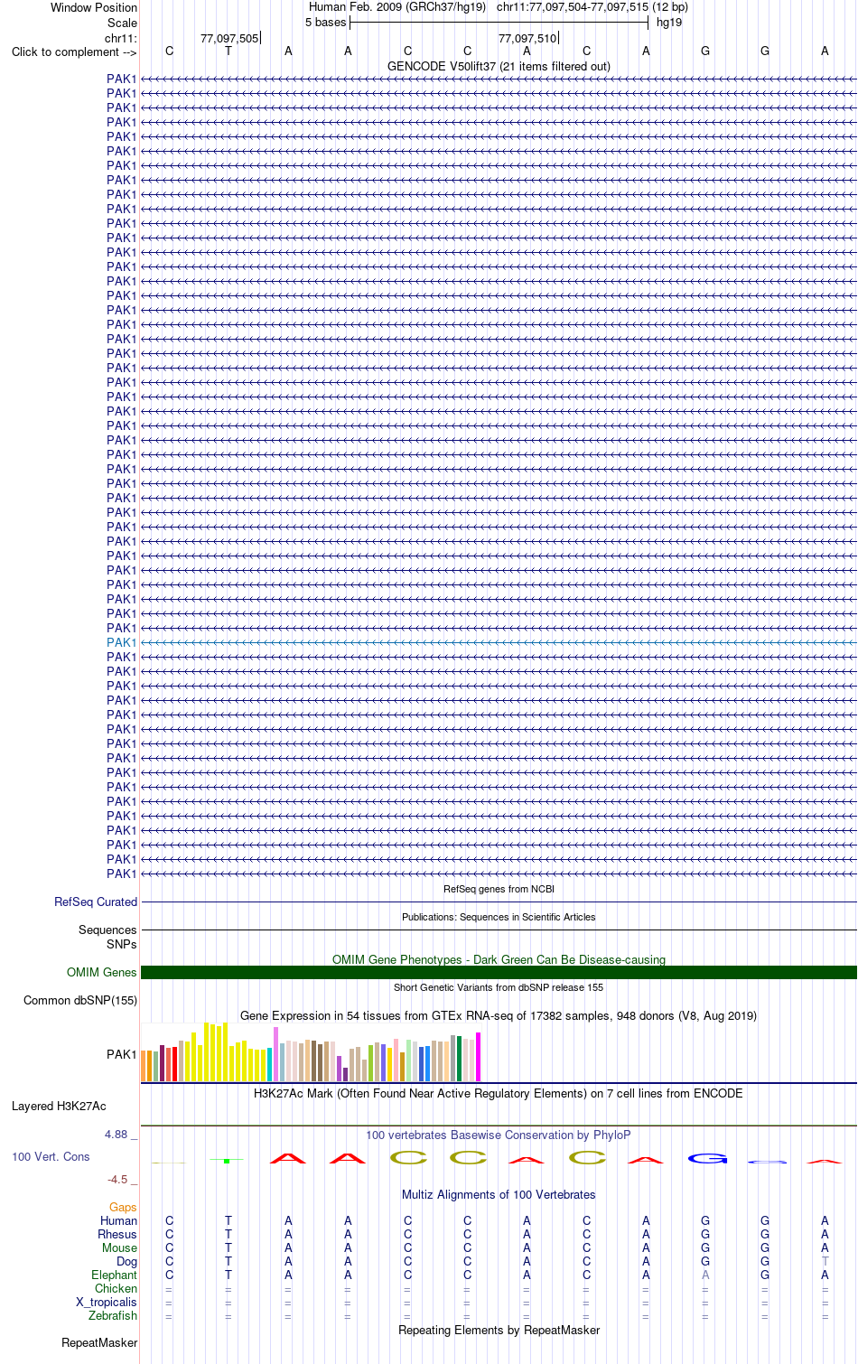Click 'RefSeq genes from NCBI' title
The width and height of the screenshot is (858, 1364).
499,889
